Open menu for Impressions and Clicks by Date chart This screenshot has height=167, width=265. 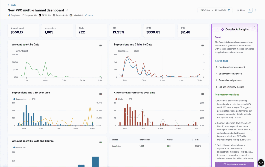202,46
